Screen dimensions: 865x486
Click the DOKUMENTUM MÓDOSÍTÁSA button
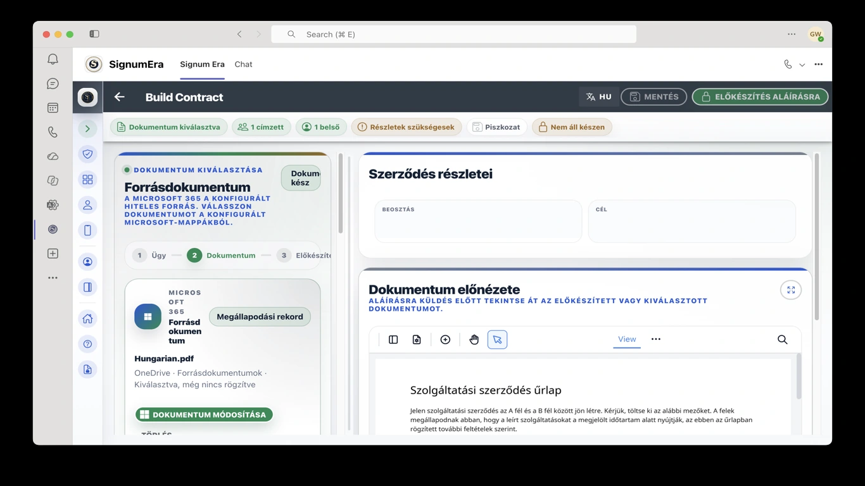tap(204, 414)
